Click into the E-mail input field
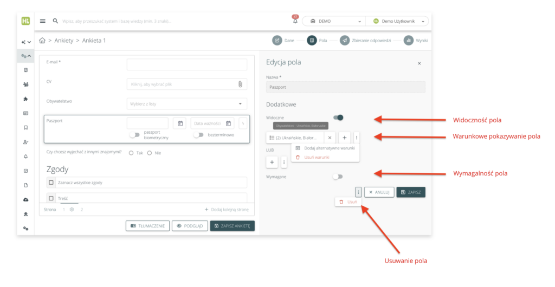555x287 pixels. click(186, 64)
